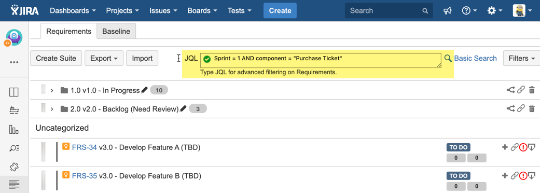Click the plus icon for FRS-35
Screen dimensions: 540x193
[x=505, y=176]
